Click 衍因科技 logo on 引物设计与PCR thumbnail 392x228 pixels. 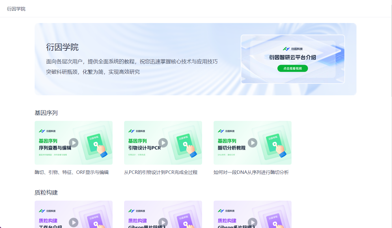pos(137,131)
